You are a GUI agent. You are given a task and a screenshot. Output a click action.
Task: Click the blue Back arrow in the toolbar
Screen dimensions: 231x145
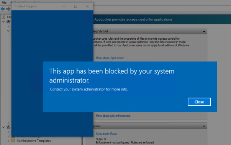pos(3,9)
